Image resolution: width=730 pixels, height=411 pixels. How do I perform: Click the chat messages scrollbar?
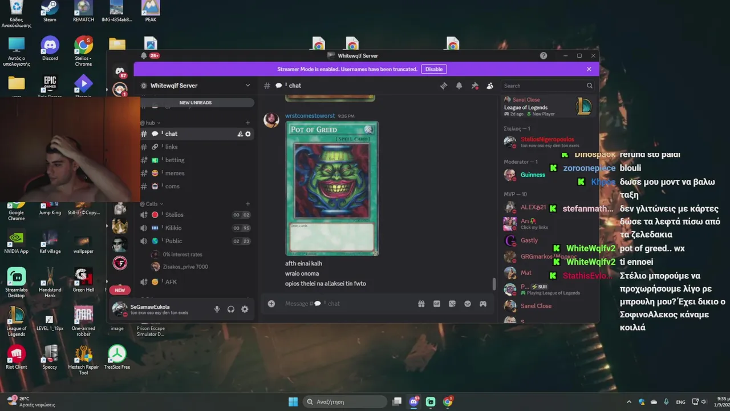tap(494, 284)
